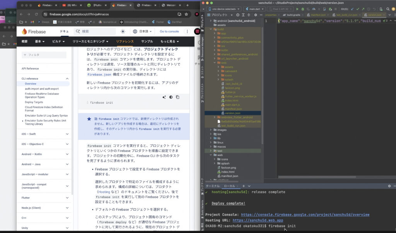Copy the firebase init code sample
This screenshot has width=396, height=233.
[178, 97]
